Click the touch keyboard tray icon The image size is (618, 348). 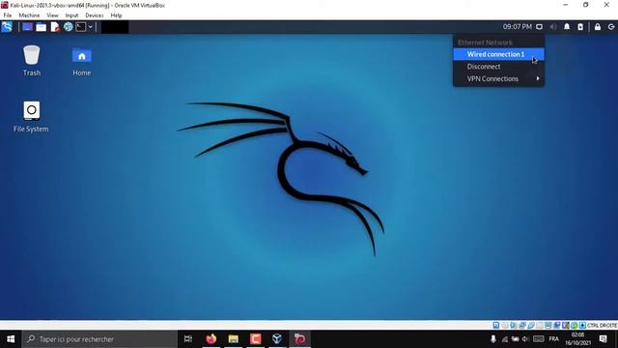[x=539, y=339]
